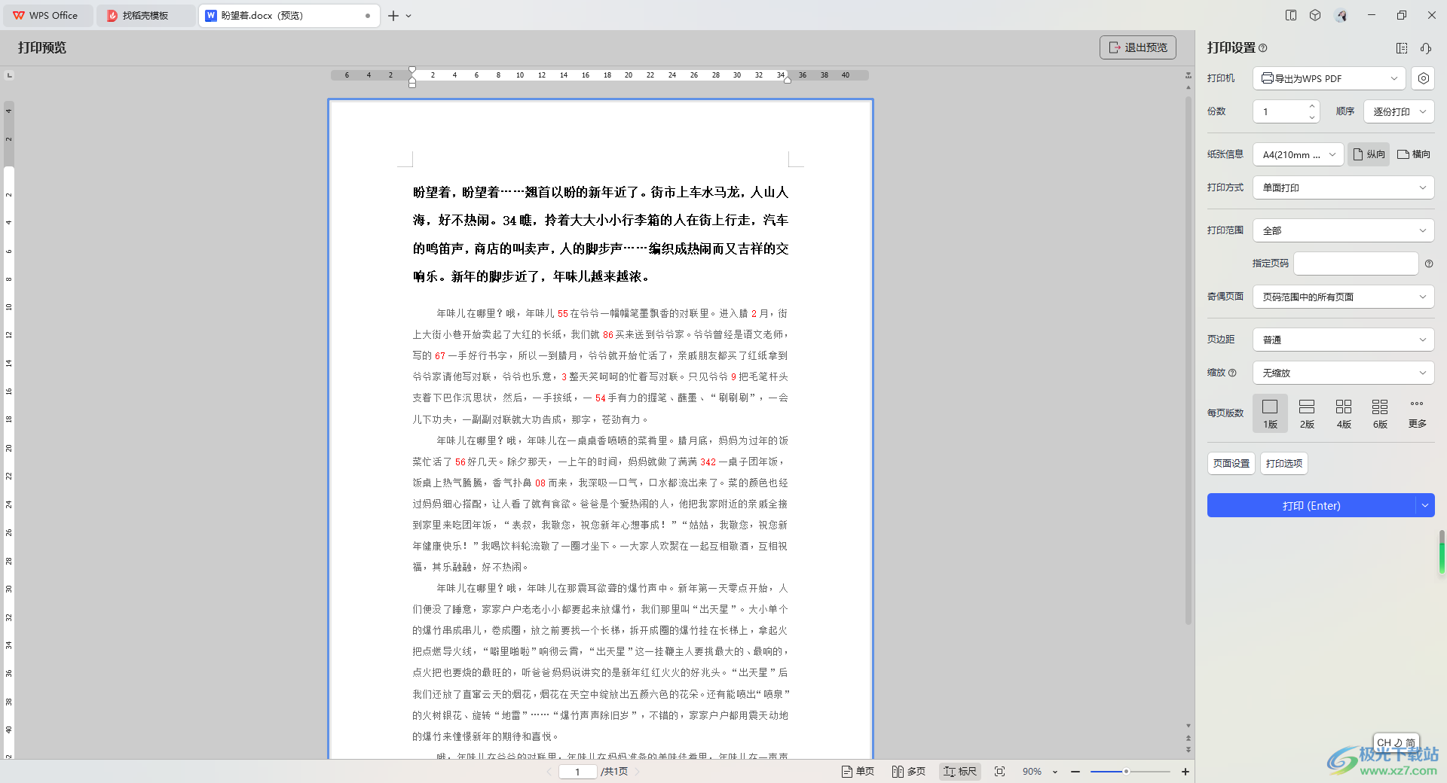Click the horizontal ruler indent marker
Image resolution: width=1447 pixels, height=783 pixels.
[412, 77]
